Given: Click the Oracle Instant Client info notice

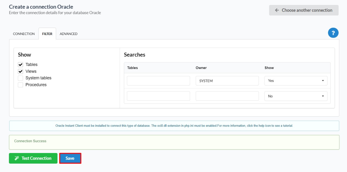Looking at the screenshot, I should [x=174, y=126].
